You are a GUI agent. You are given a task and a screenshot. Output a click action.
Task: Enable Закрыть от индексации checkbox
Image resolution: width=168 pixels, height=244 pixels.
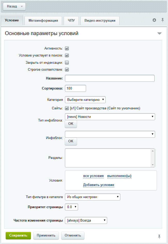(x=67, y=63)
